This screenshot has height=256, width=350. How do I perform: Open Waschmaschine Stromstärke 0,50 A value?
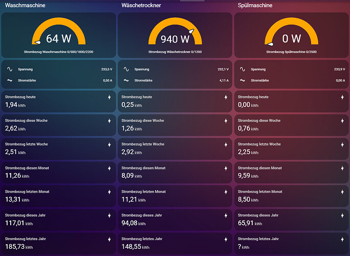click(x=107, y=80)
